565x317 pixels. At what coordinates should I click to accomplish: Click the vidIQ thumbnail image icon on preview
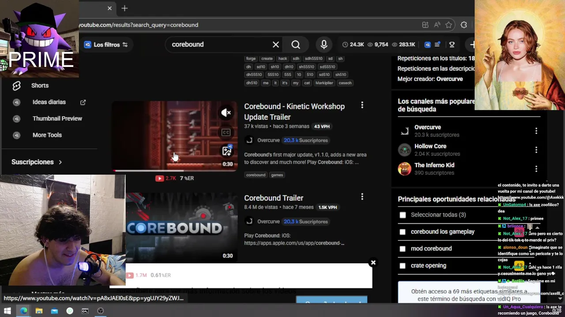[x=227, y=151]
